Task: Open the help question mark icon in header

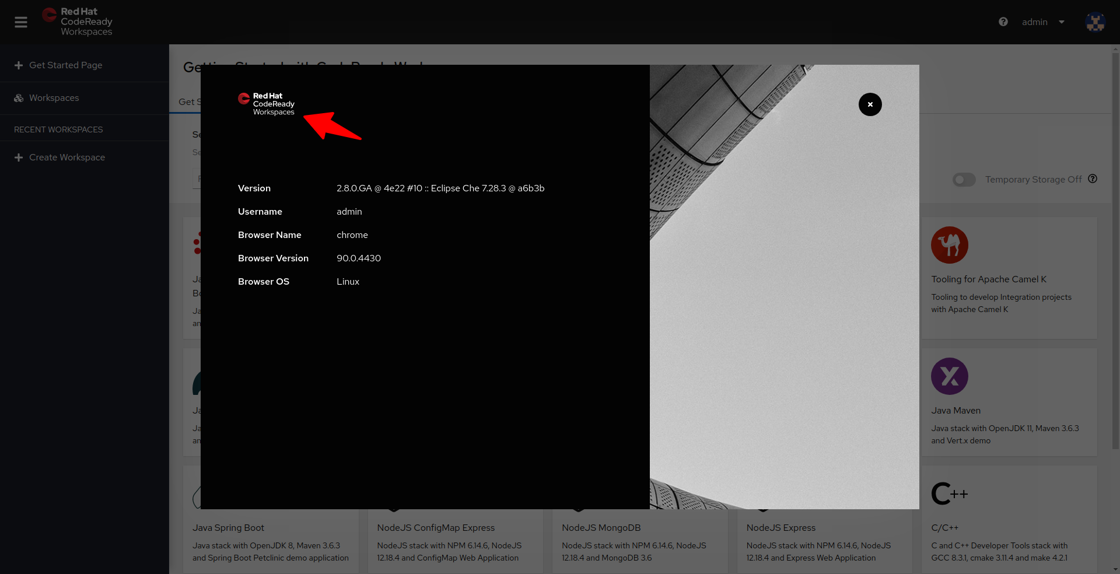Action: pyautogui.click(x=1003, y=22)
